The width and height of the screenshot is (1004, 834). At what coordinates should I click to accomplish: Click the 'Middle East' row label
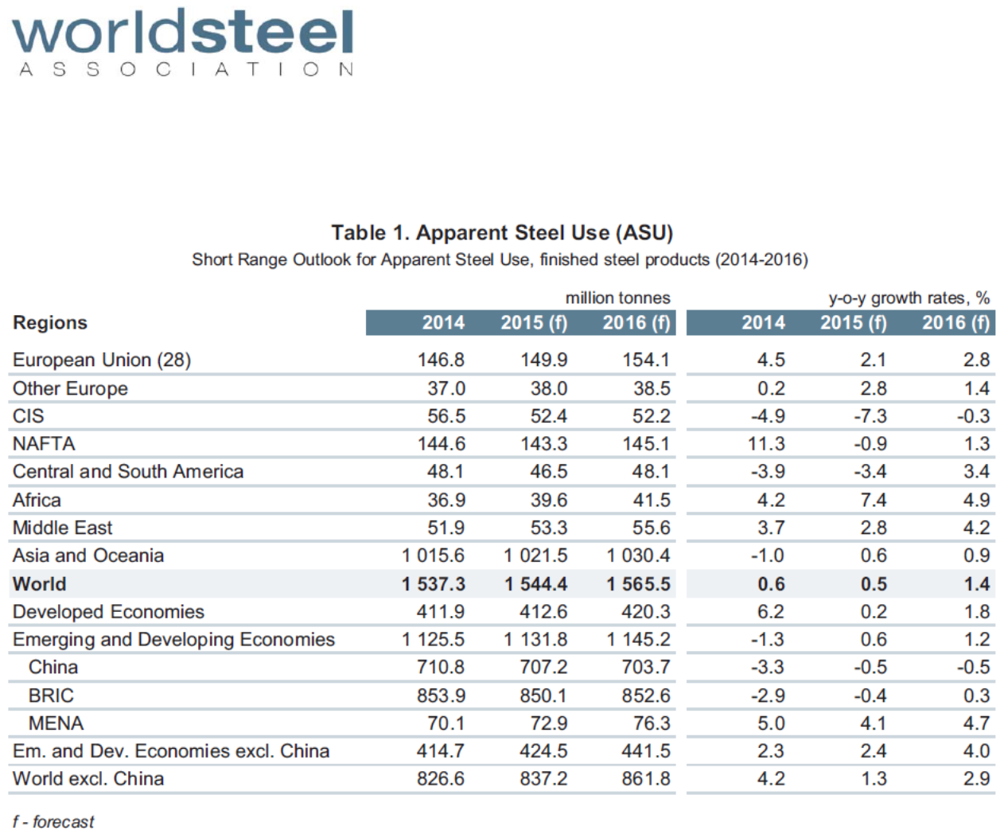click(63, 528)
